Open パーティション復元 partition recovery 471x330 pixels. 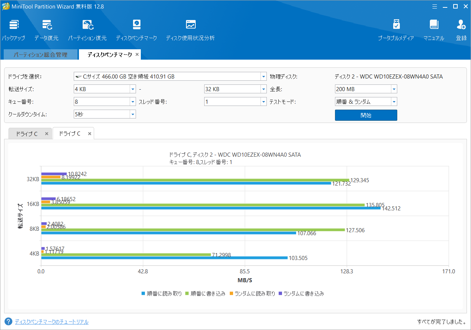pyautogui.click(x=87, y=30)
